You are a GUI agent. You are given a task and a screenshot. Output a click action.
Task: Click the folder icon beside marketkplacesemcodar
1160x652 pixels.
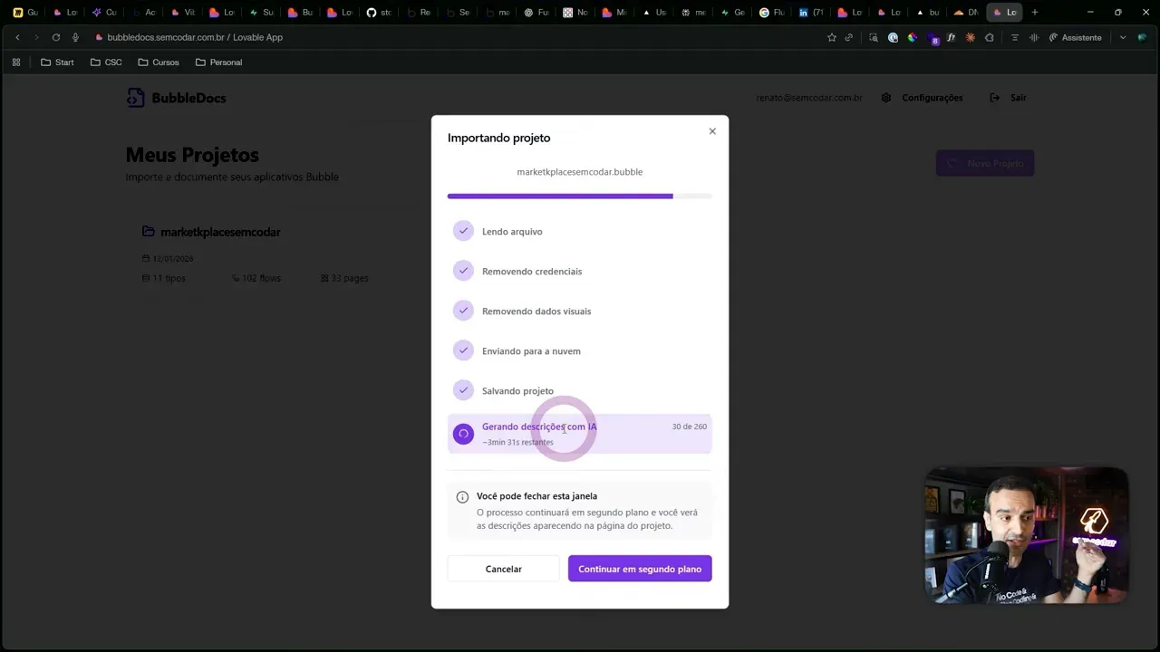(148, 232)
